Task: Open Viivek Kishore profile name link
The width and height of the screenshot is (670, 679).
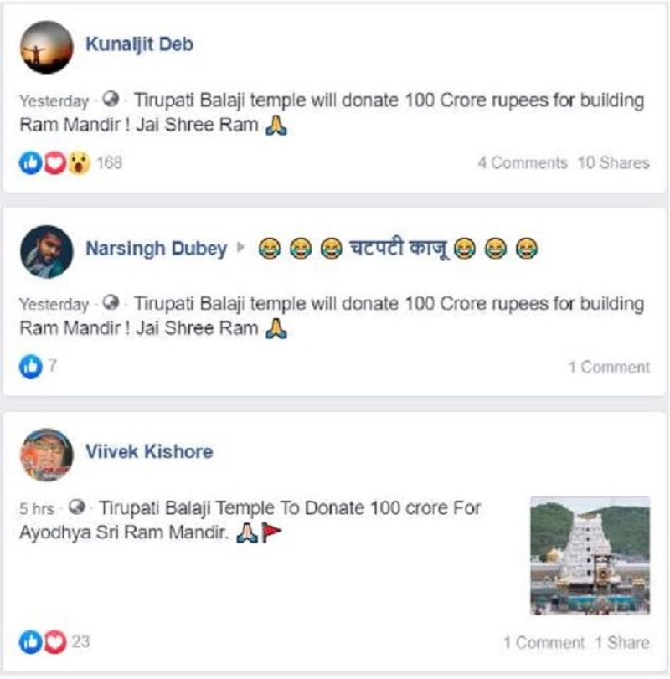Action: point(149,451)
